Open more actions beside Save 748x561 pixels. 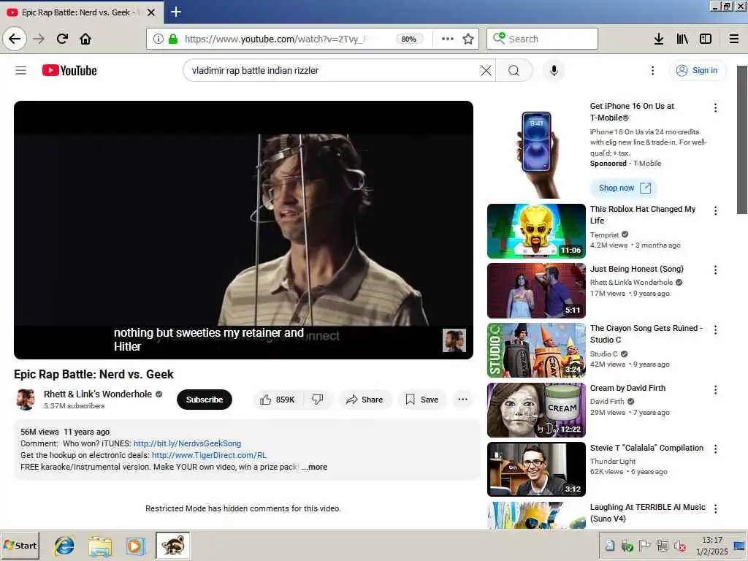coord(462,400)
